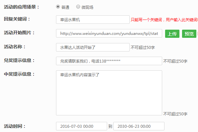Screen dimensions: 198x132
Task: Select the 普通 radio button
Action: point(58,7)
